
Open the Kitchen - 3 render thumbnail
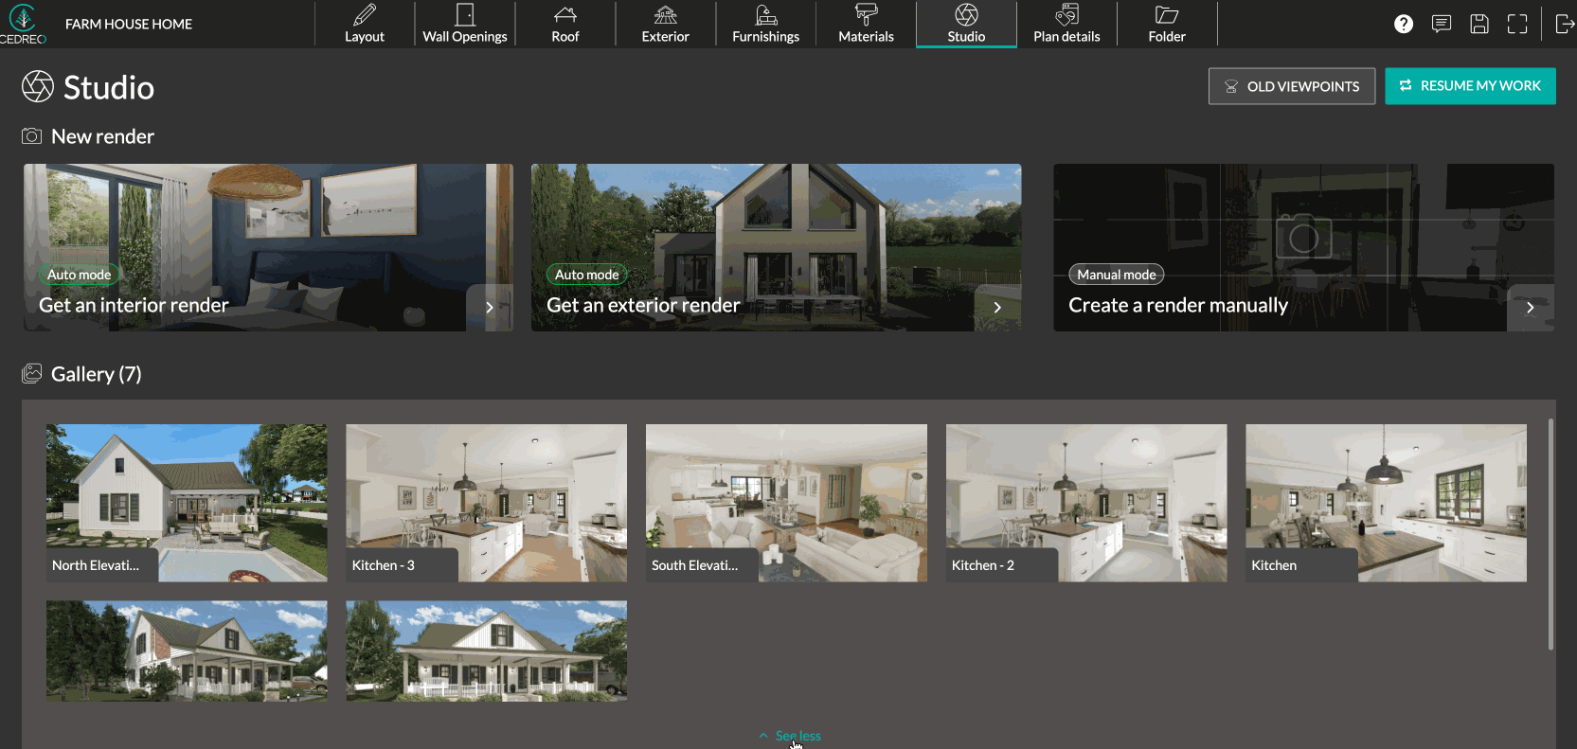pyautogui.click(x=486, y=503)
